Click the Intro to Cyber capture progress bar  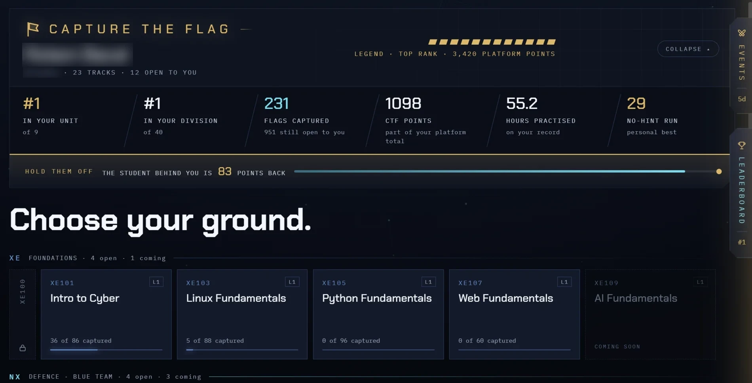pyautogui.click(x=106, y=350)
